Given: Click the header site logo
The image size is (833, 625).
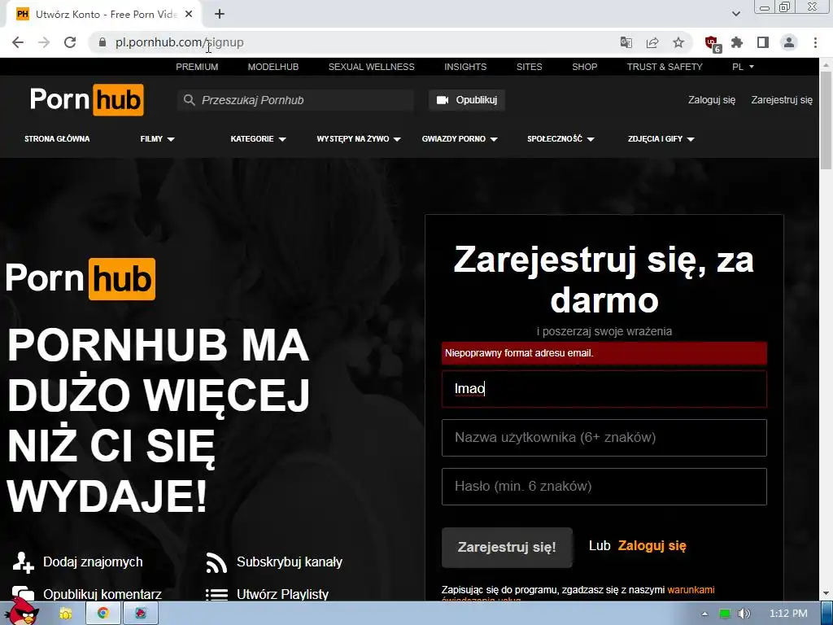Looking at the screenshot, I should [86, 99].
